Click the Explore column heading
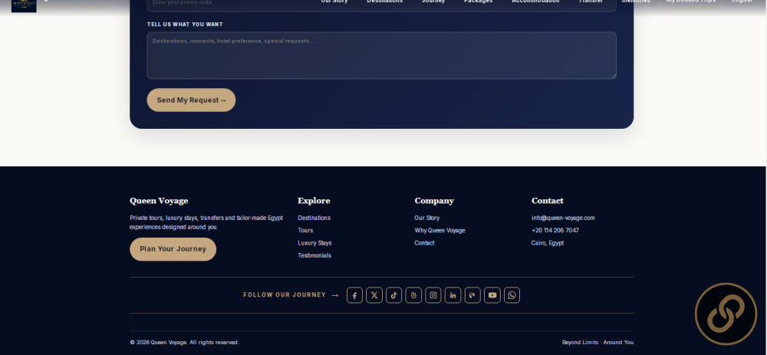Viewport: 767px width, 355px height. coord(314,201)
